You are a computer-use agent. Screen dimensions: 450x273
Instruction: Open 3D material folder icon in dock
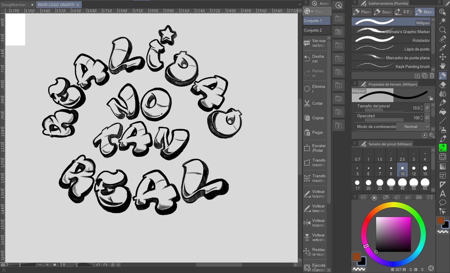[339, 112]
